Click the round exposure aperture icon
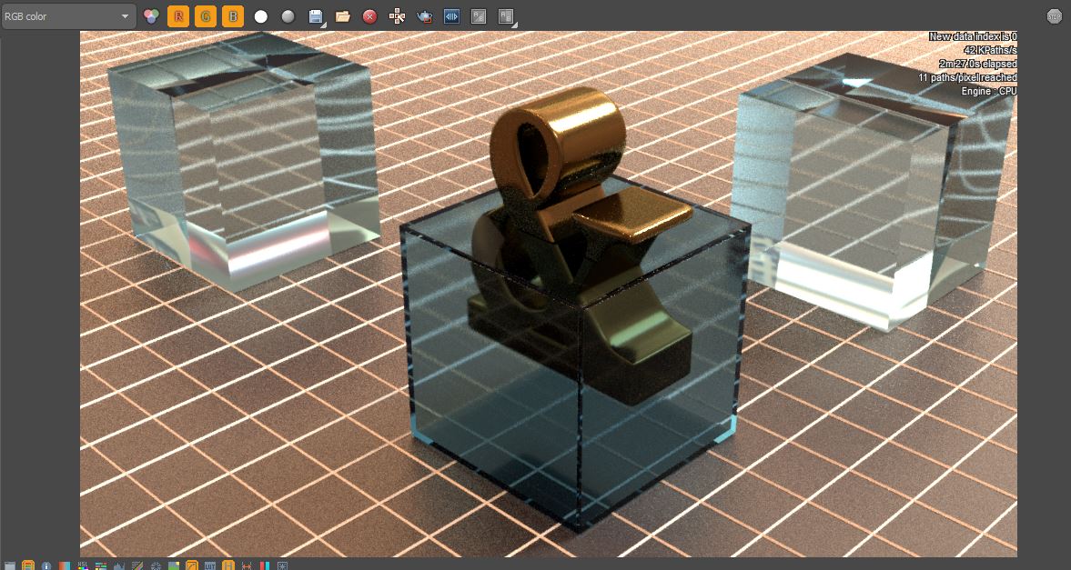 tap(156, 565)
